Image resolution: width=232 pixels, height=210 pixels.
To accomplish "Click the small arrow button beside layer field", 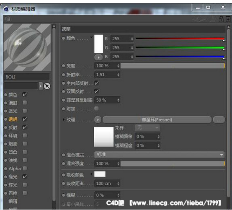I will point(41,86).
